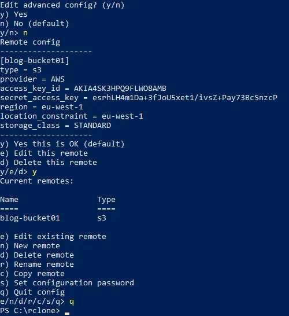289x316 pixels.
Task: Click the 'Edit existing remote' menu line
Action: pyautogui.click(x=53, y=237)
